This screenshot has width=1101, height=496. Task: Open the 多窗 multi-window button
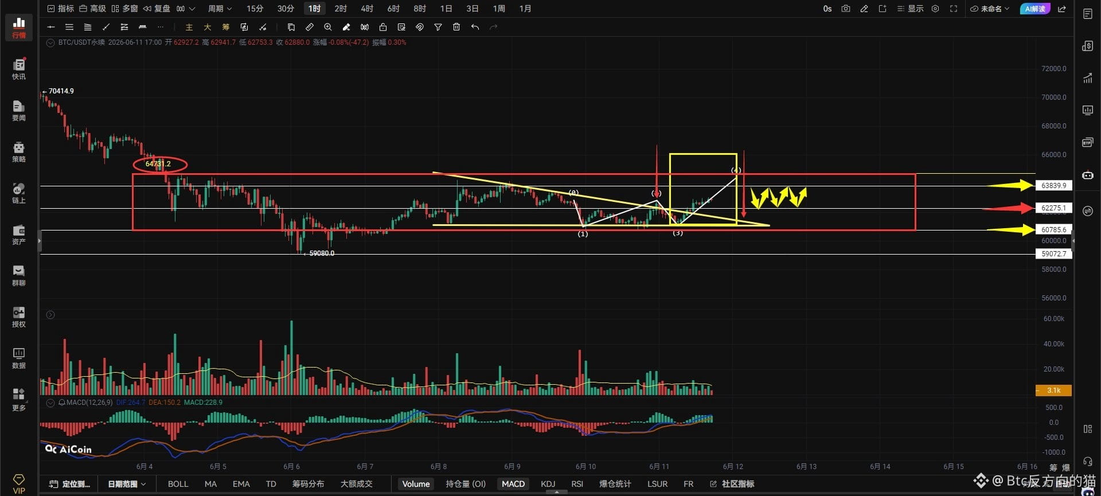(x=125, y=9)
